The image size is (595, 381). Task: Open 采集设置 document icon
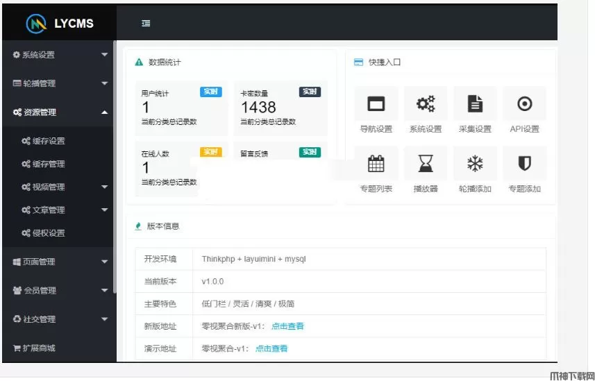tap(475, 104)
